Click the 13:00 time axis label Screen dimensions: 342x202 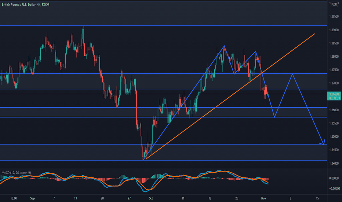14,198
